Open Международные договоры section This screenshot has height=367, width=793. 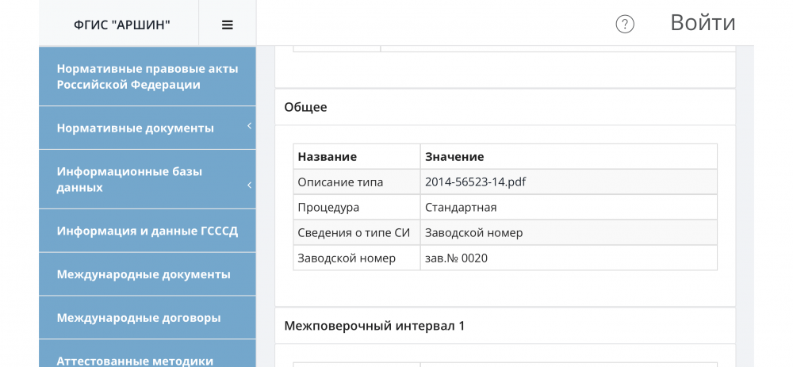pyautogui.click(x=147, y=318)
